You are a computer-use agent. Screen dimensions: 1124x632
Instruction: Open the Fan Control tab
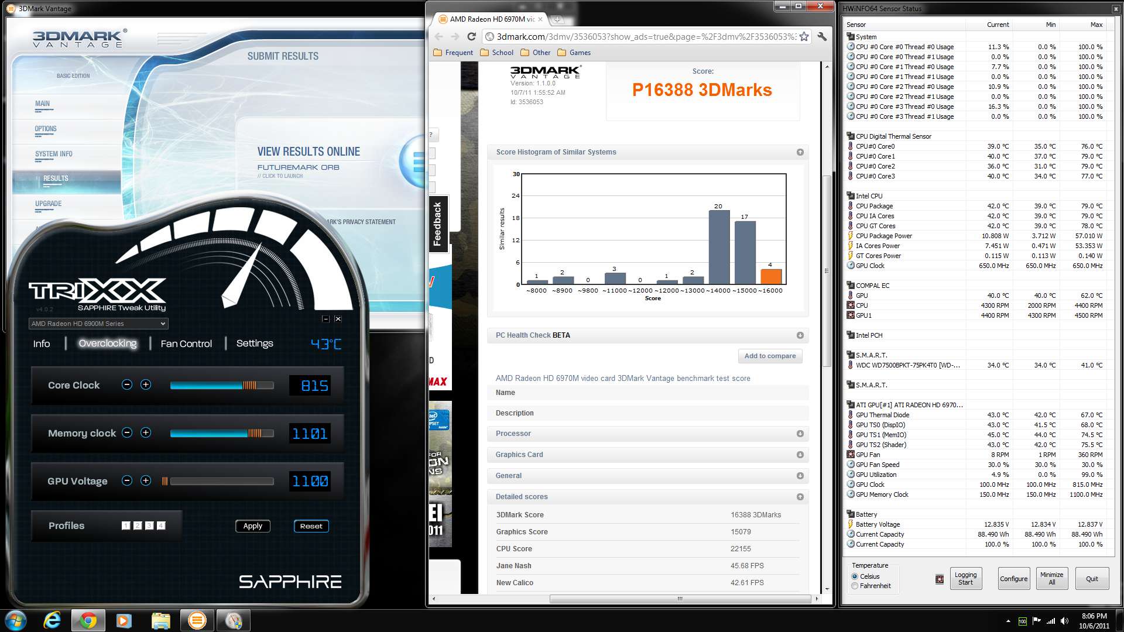click(186, 344)
